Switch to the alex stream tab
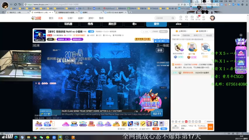The height and width of the screenshot is (140, 249). [x=178, y=24]
